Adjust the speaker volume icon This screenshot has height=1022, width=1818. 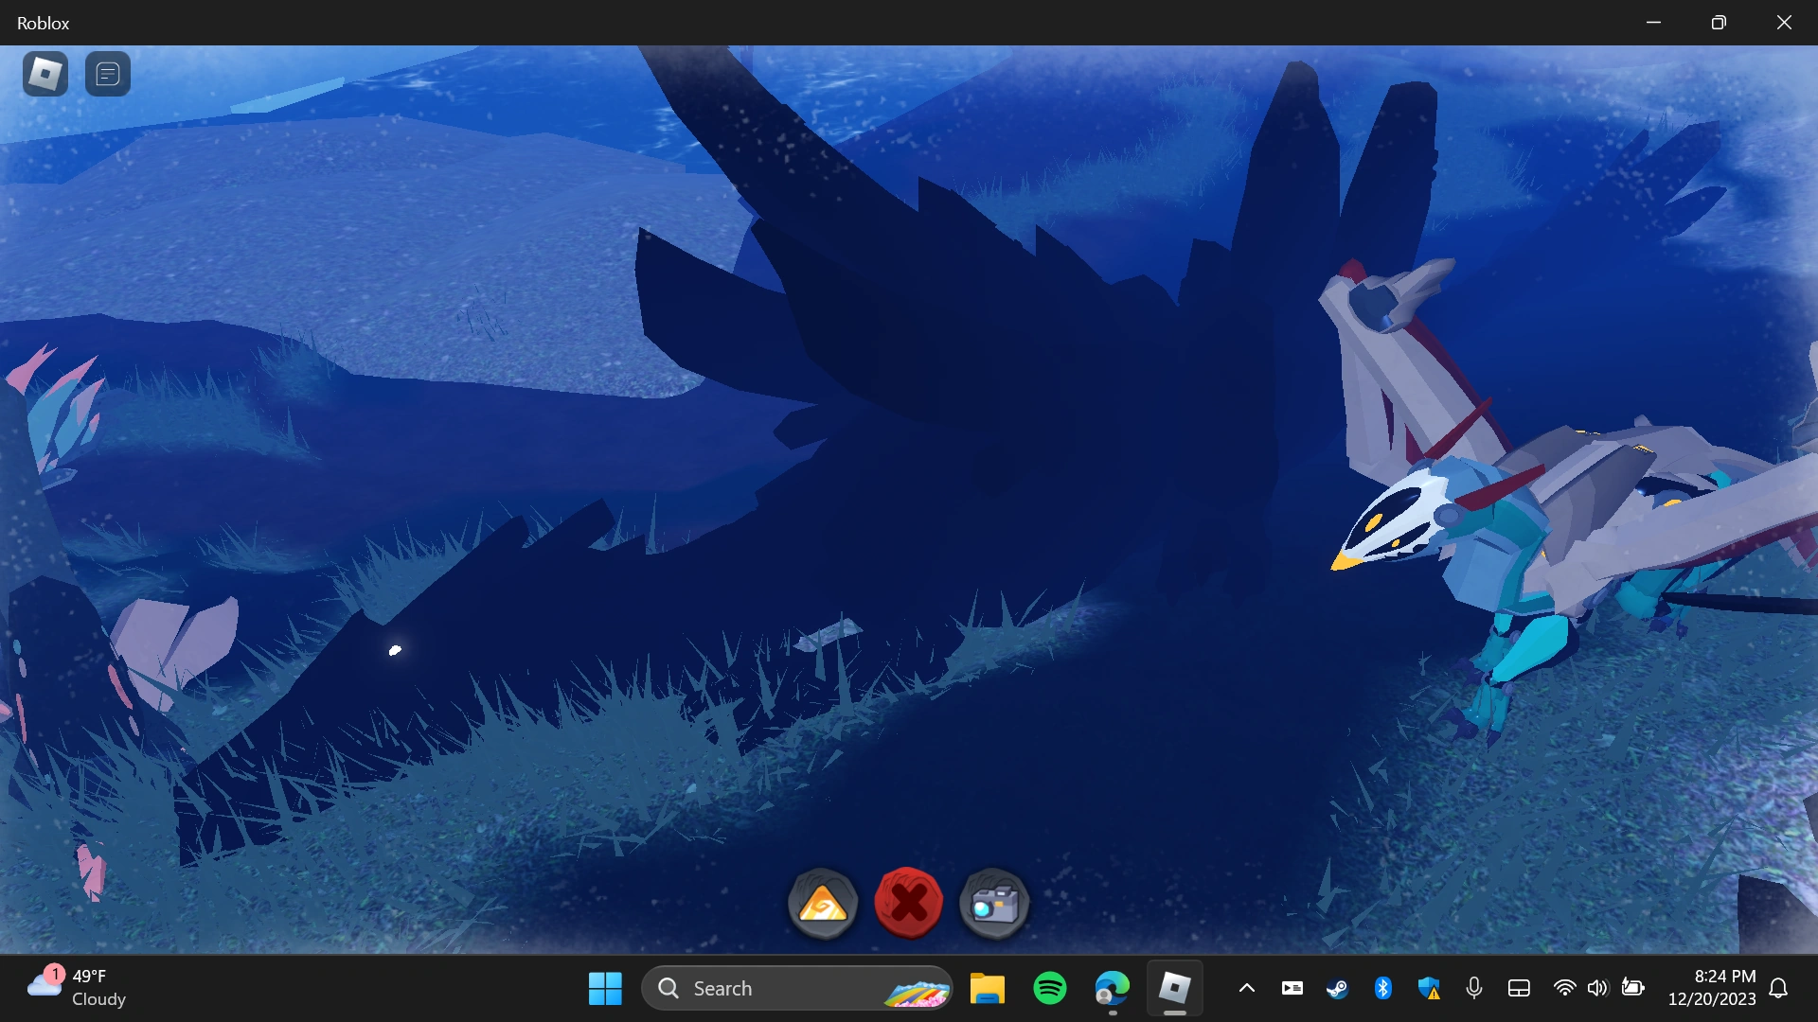point(1597,988)
